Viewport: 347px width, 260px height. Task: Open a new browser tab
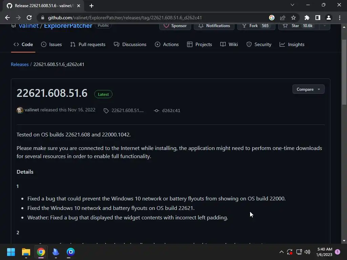point(91,6)
